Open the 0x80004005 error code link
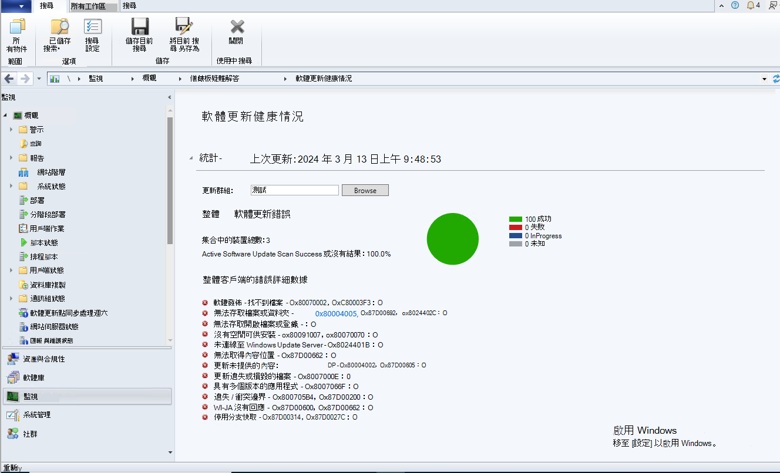Image resolution: width=780 pixels, height=473 pixels. (337, 314)
